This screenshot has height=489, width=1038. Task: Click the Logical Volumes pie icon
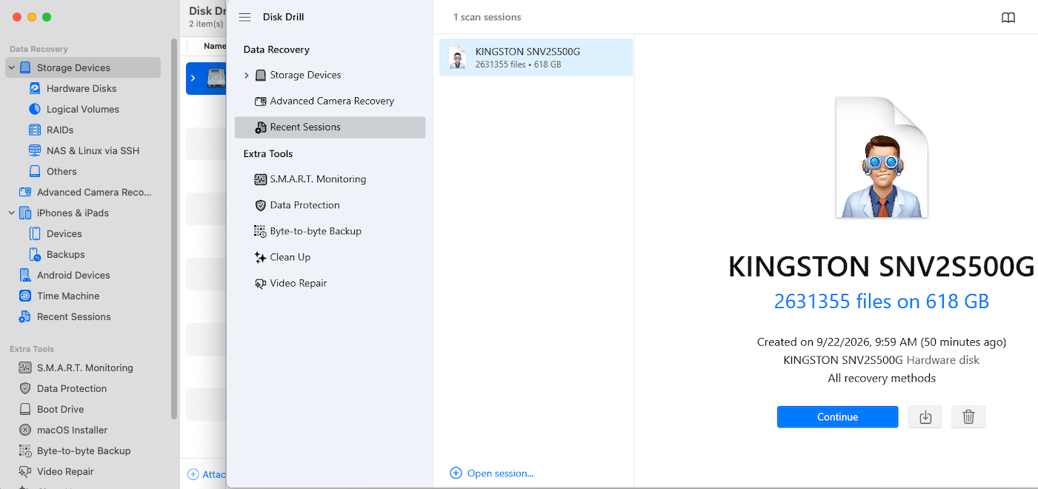(34, 109)
